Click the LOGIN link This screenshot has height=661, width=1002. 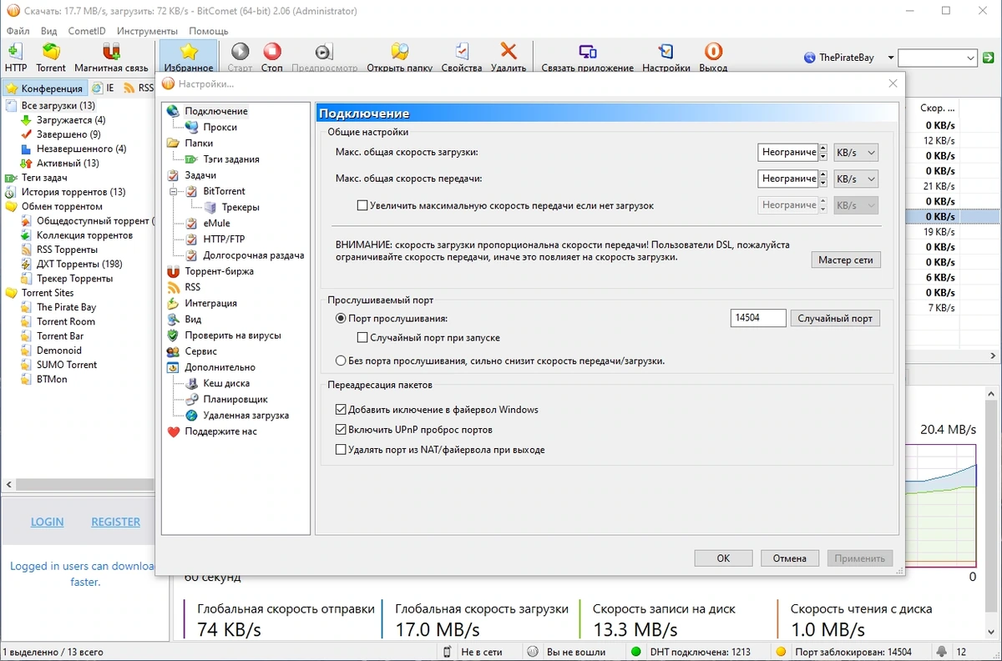point(47,522)
